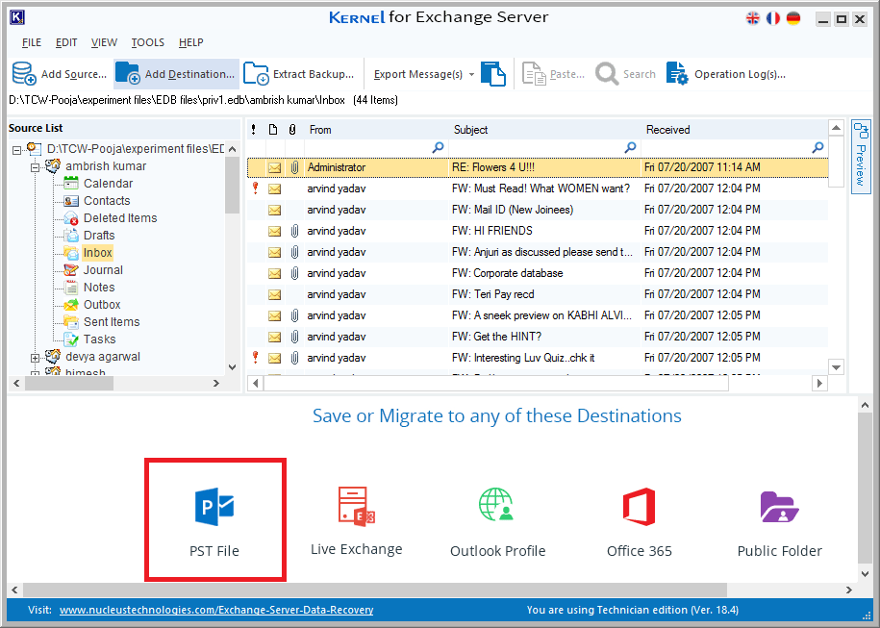880x628 pixels.
Task: Select email 'FW: Corporate database'
Action: pos(538,273)
